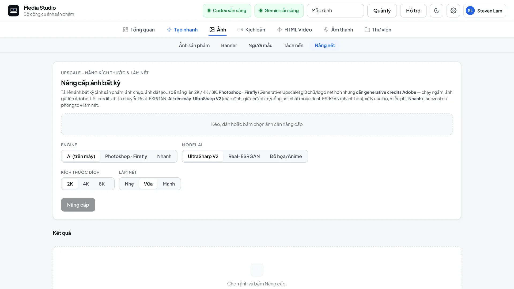Click the Hỗ trợ button
Screen dimensions: 514x289
tap(413, 11)
